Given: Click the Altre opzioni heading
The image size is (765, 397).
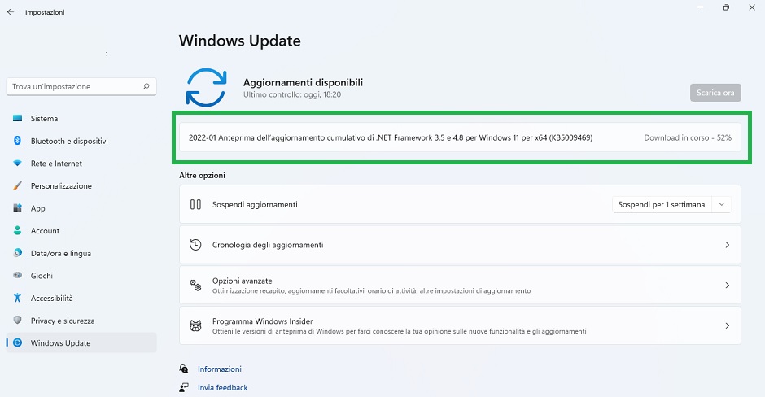Looking at the screenshot, I should (202, 175).
